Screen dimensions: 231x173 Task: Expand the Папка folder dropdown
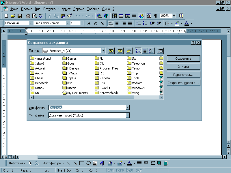coord(103,51)
